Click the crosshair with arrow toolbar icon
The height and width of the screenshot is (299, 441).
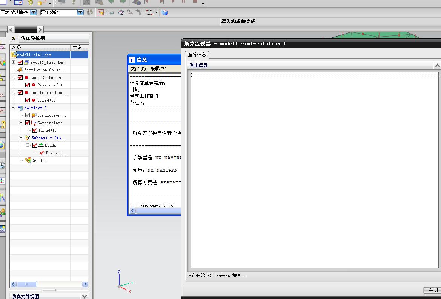(130, 12)
